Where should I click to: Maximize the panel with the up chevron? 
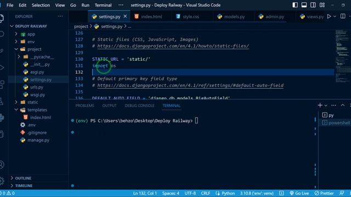(343, 105)
